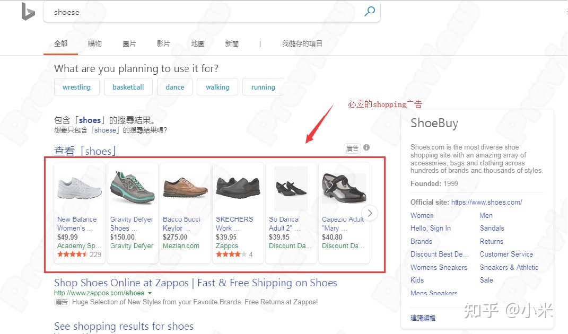Open the Kids sitelink
568x334 pixels.
click(x=417, y=280)
